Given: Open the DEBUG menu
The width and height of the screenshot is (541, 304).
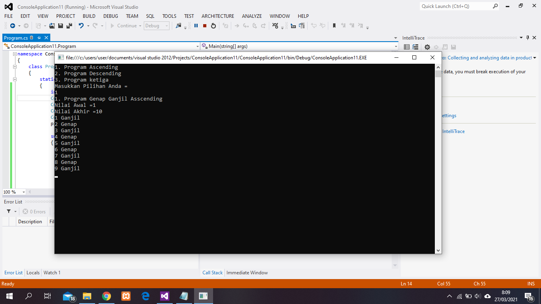Looking at the screenshot, I should point(111,16).
